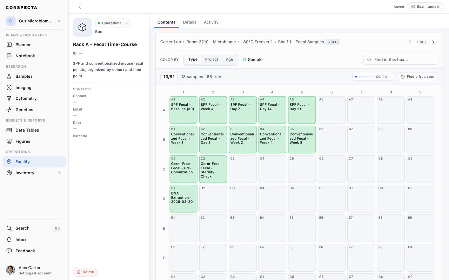The width and height of the screenshot is (449, 280).
Task: Select empty slot E5
Action: [302, 228]
